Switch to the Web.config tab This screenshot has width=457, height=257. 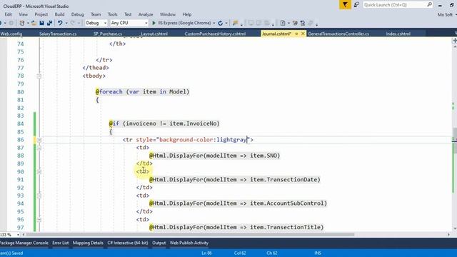tap(11, 34)
